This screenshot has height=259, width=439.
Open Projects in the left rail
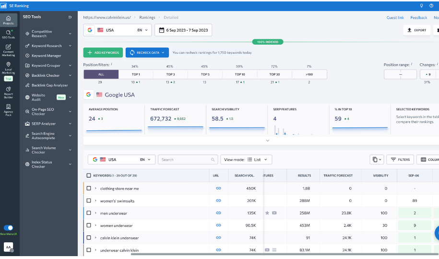(8, 20)
